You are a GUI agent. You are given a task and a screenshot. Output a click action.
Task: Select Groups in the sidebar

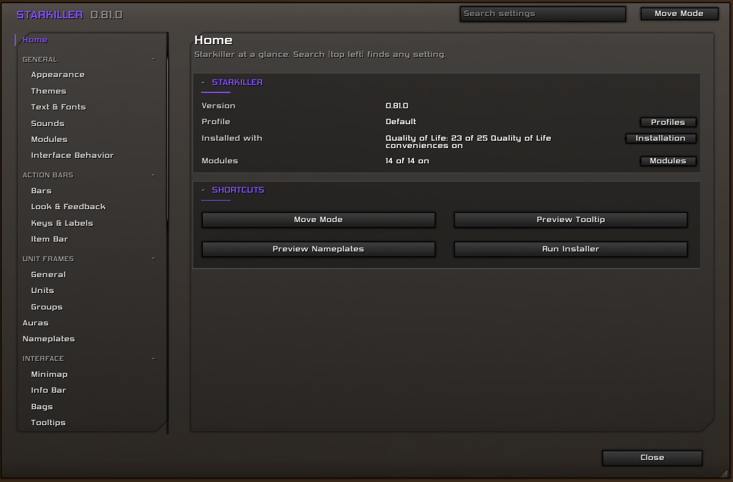(x=46, y=306)
